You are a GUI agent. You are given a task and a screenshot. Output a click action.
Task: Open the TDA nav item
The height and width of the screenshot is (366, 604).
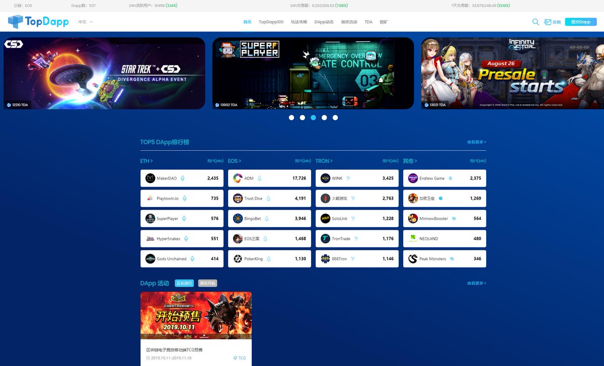click(x=368, y=22)
